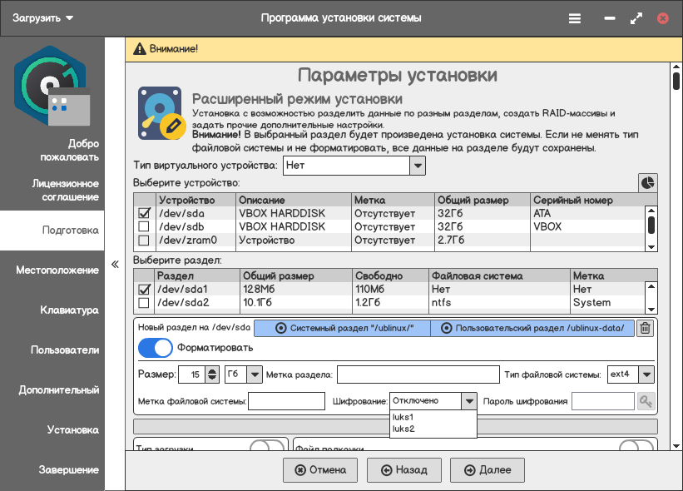The image size is (683, 491).
Task: Click the Метка раздела input field
Action: pos(418,374)
